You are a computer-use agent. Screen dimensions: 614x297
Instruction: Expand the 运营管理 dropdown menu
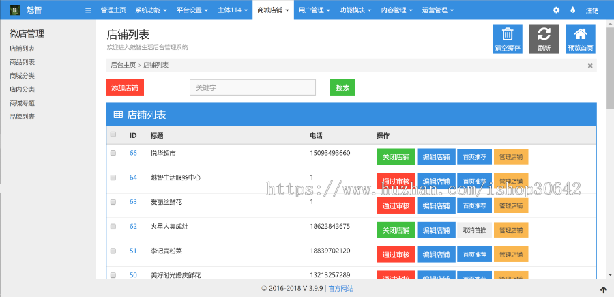(x=438, y=10)
